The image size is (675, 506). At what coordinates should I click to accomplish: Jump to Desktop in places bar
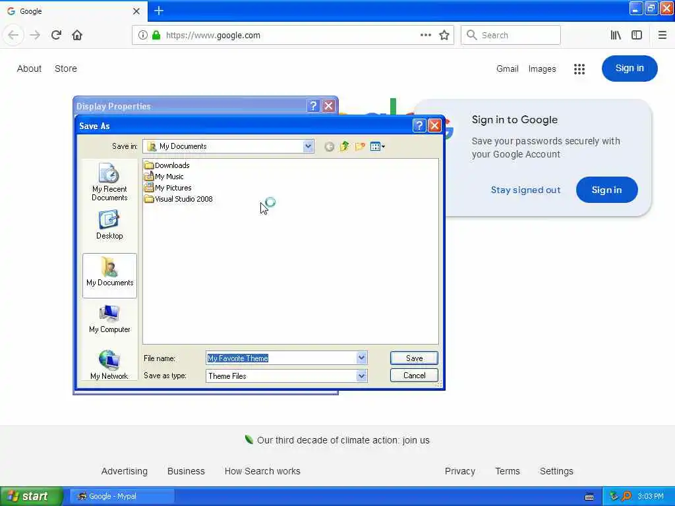coord(109,225)
